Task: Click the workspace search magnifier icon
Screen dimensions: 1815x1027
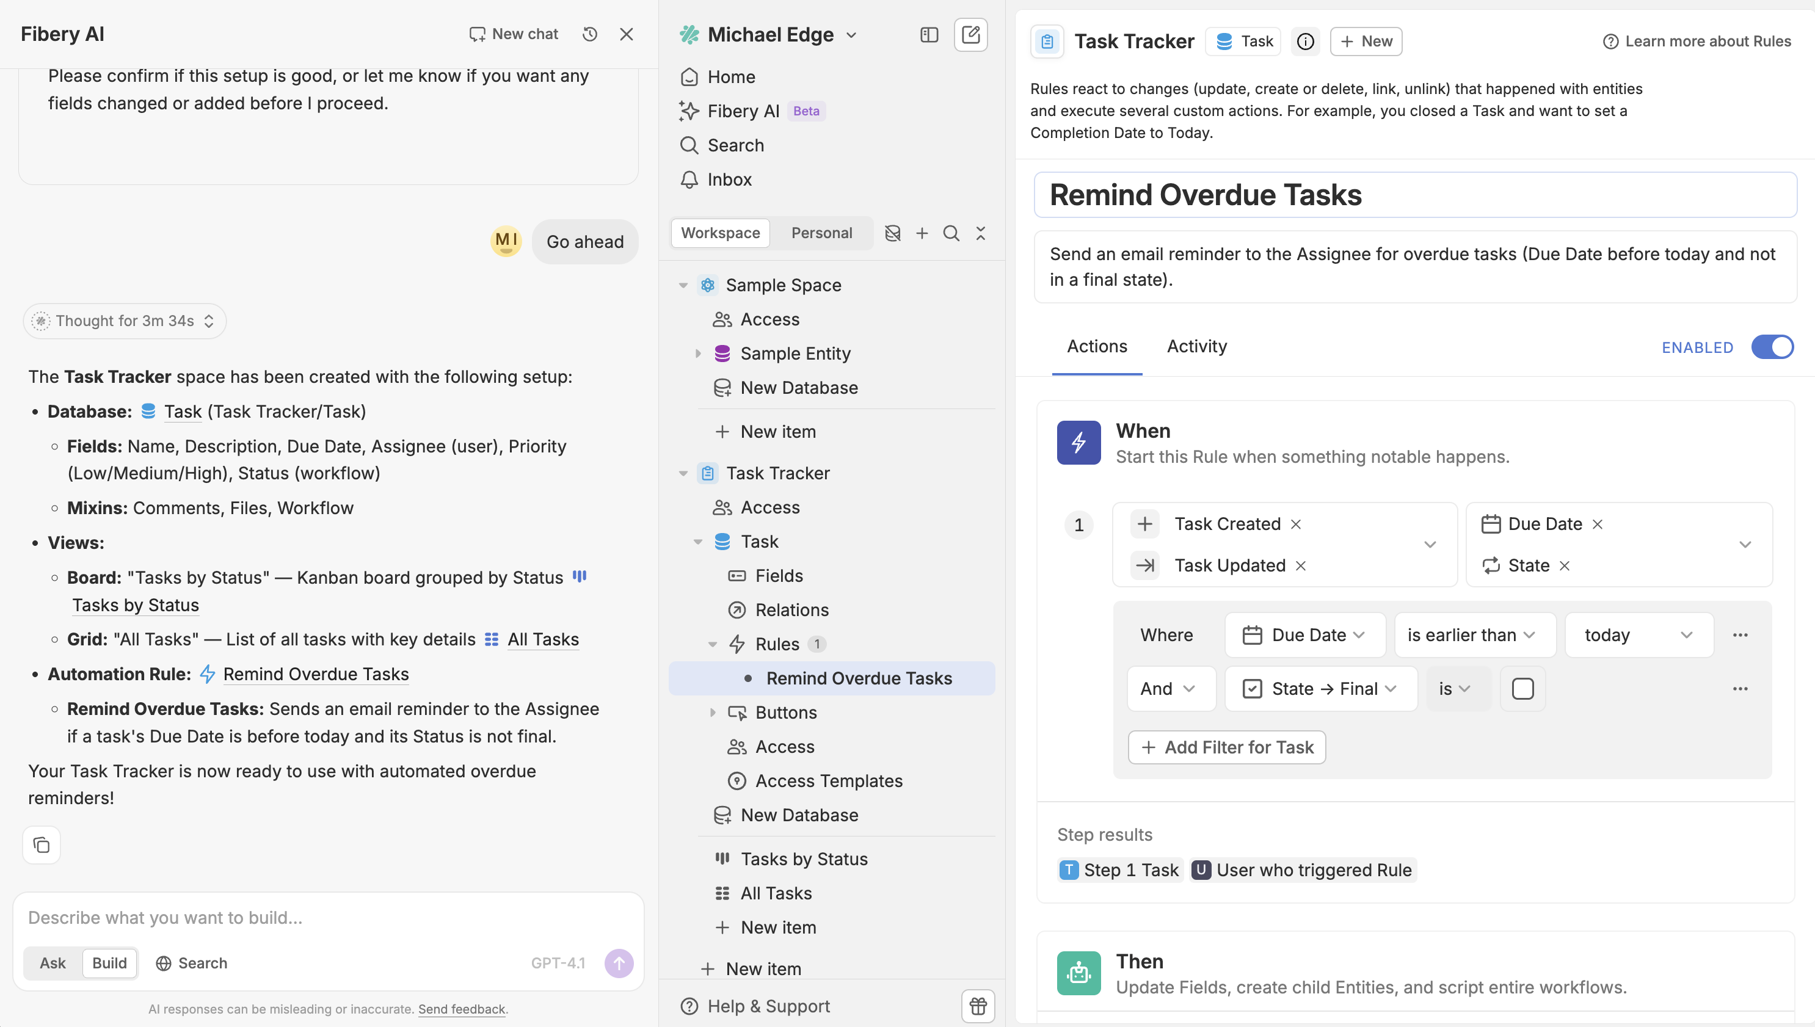Action: [x=951, y=233]
